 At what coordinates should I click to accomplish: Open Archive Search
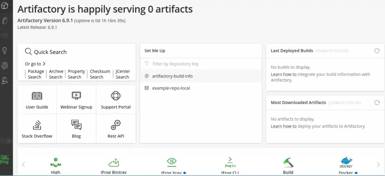tap(56, 74)
